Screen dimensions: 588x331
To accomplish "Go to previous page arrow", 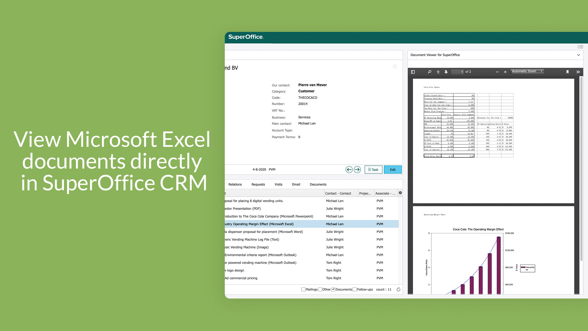I will [x=438, y=72].
